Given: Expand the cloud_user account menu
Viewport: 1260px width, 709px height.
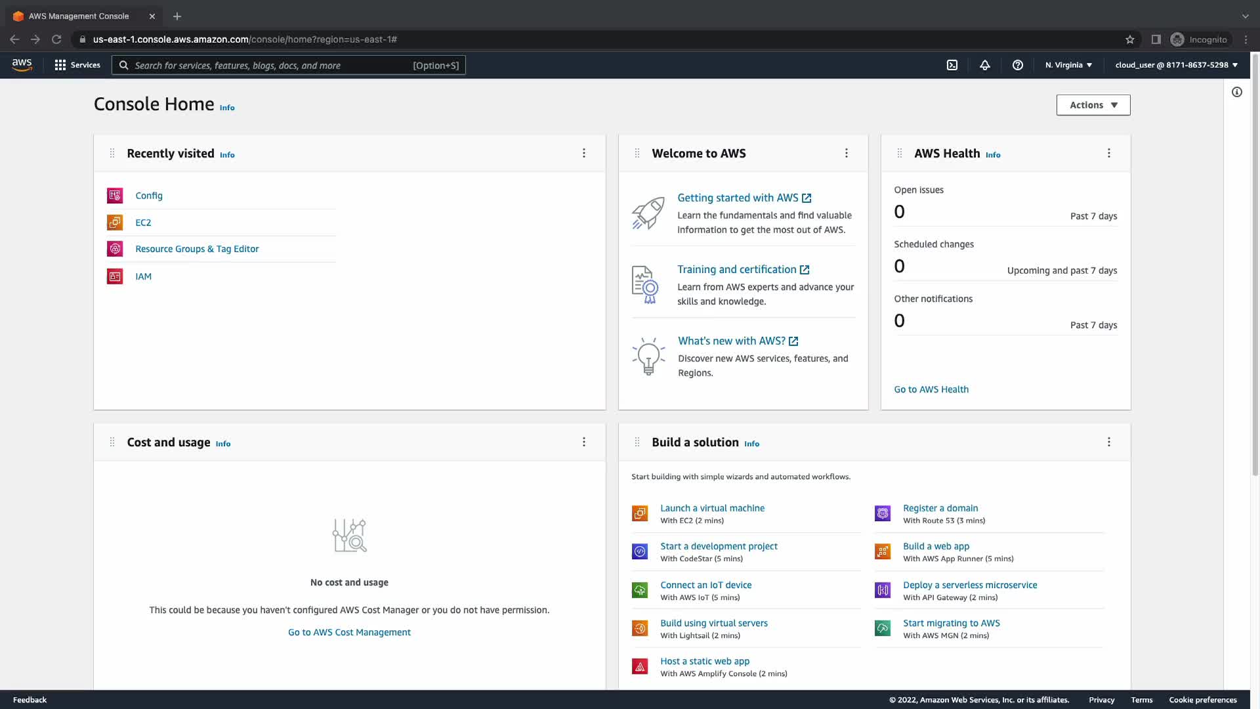Looking at the screenshot, I should [1176, 65].
